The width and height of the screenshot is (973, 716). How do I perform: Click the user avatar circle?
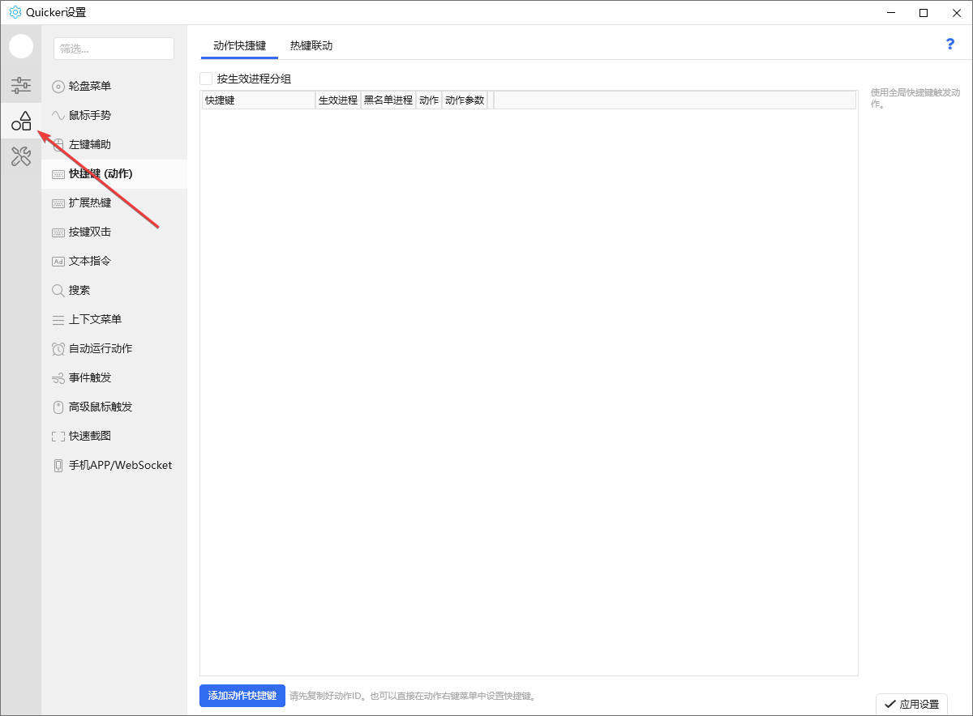21,47
